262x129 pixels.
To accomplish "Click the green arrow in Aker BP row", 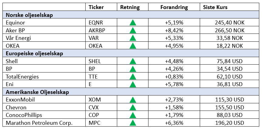I will (x=132, y=30).
